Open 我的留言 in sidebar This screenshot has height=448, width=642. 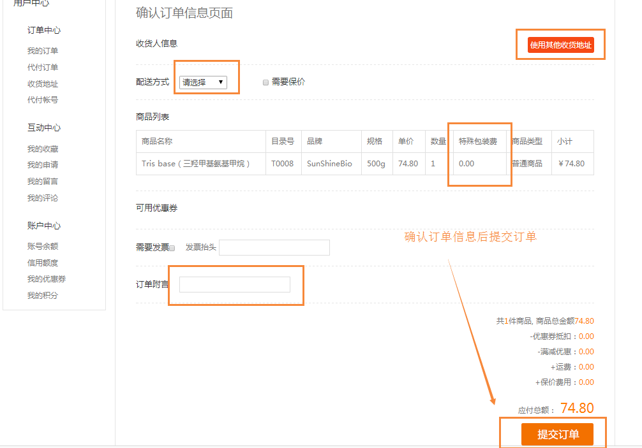(x=43, y=182)
